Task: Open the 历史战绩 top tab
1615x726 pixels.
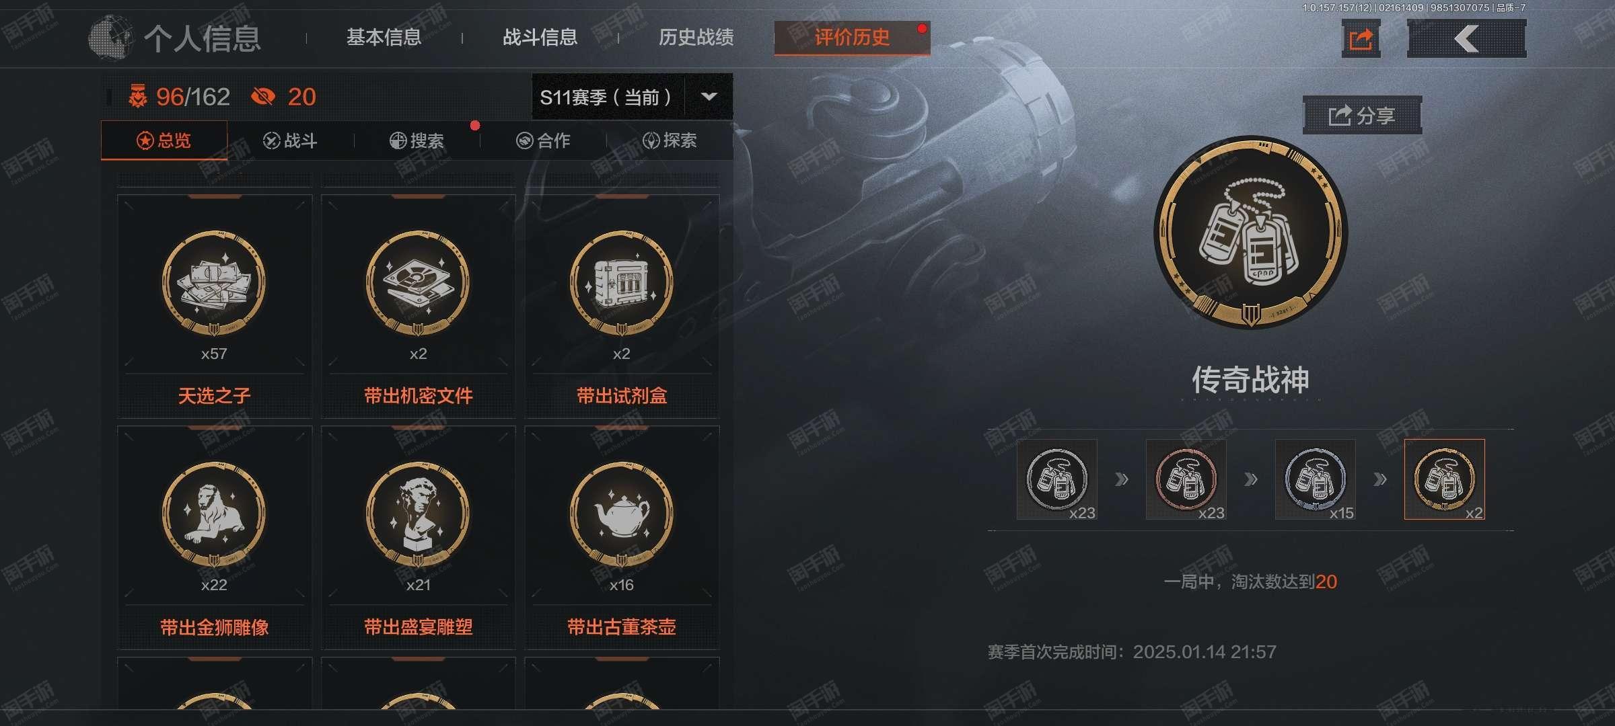Action: click(696, 37)
